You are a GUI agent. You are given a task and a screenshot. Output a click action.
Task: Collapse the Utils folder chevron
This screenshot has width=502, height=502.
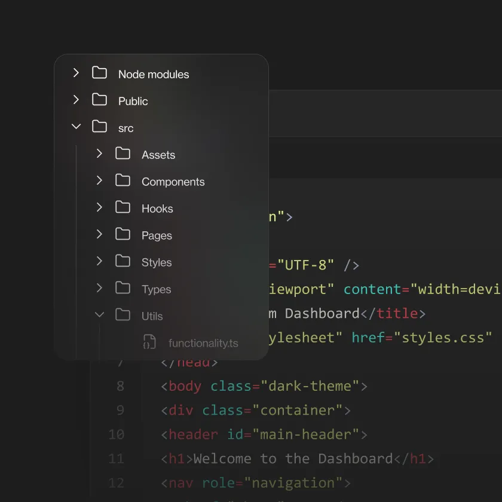[100, 315]
